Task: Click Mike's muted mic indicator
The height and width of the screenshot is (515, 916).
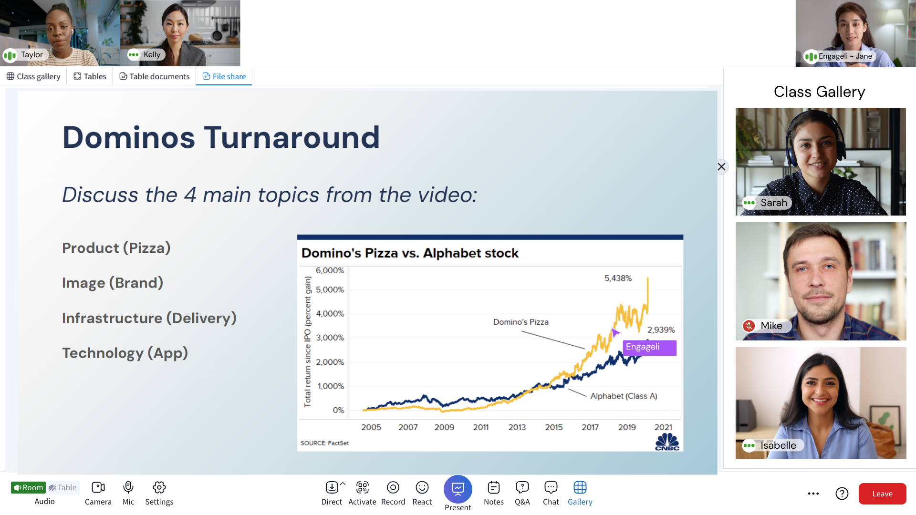Action: point(749,326)
